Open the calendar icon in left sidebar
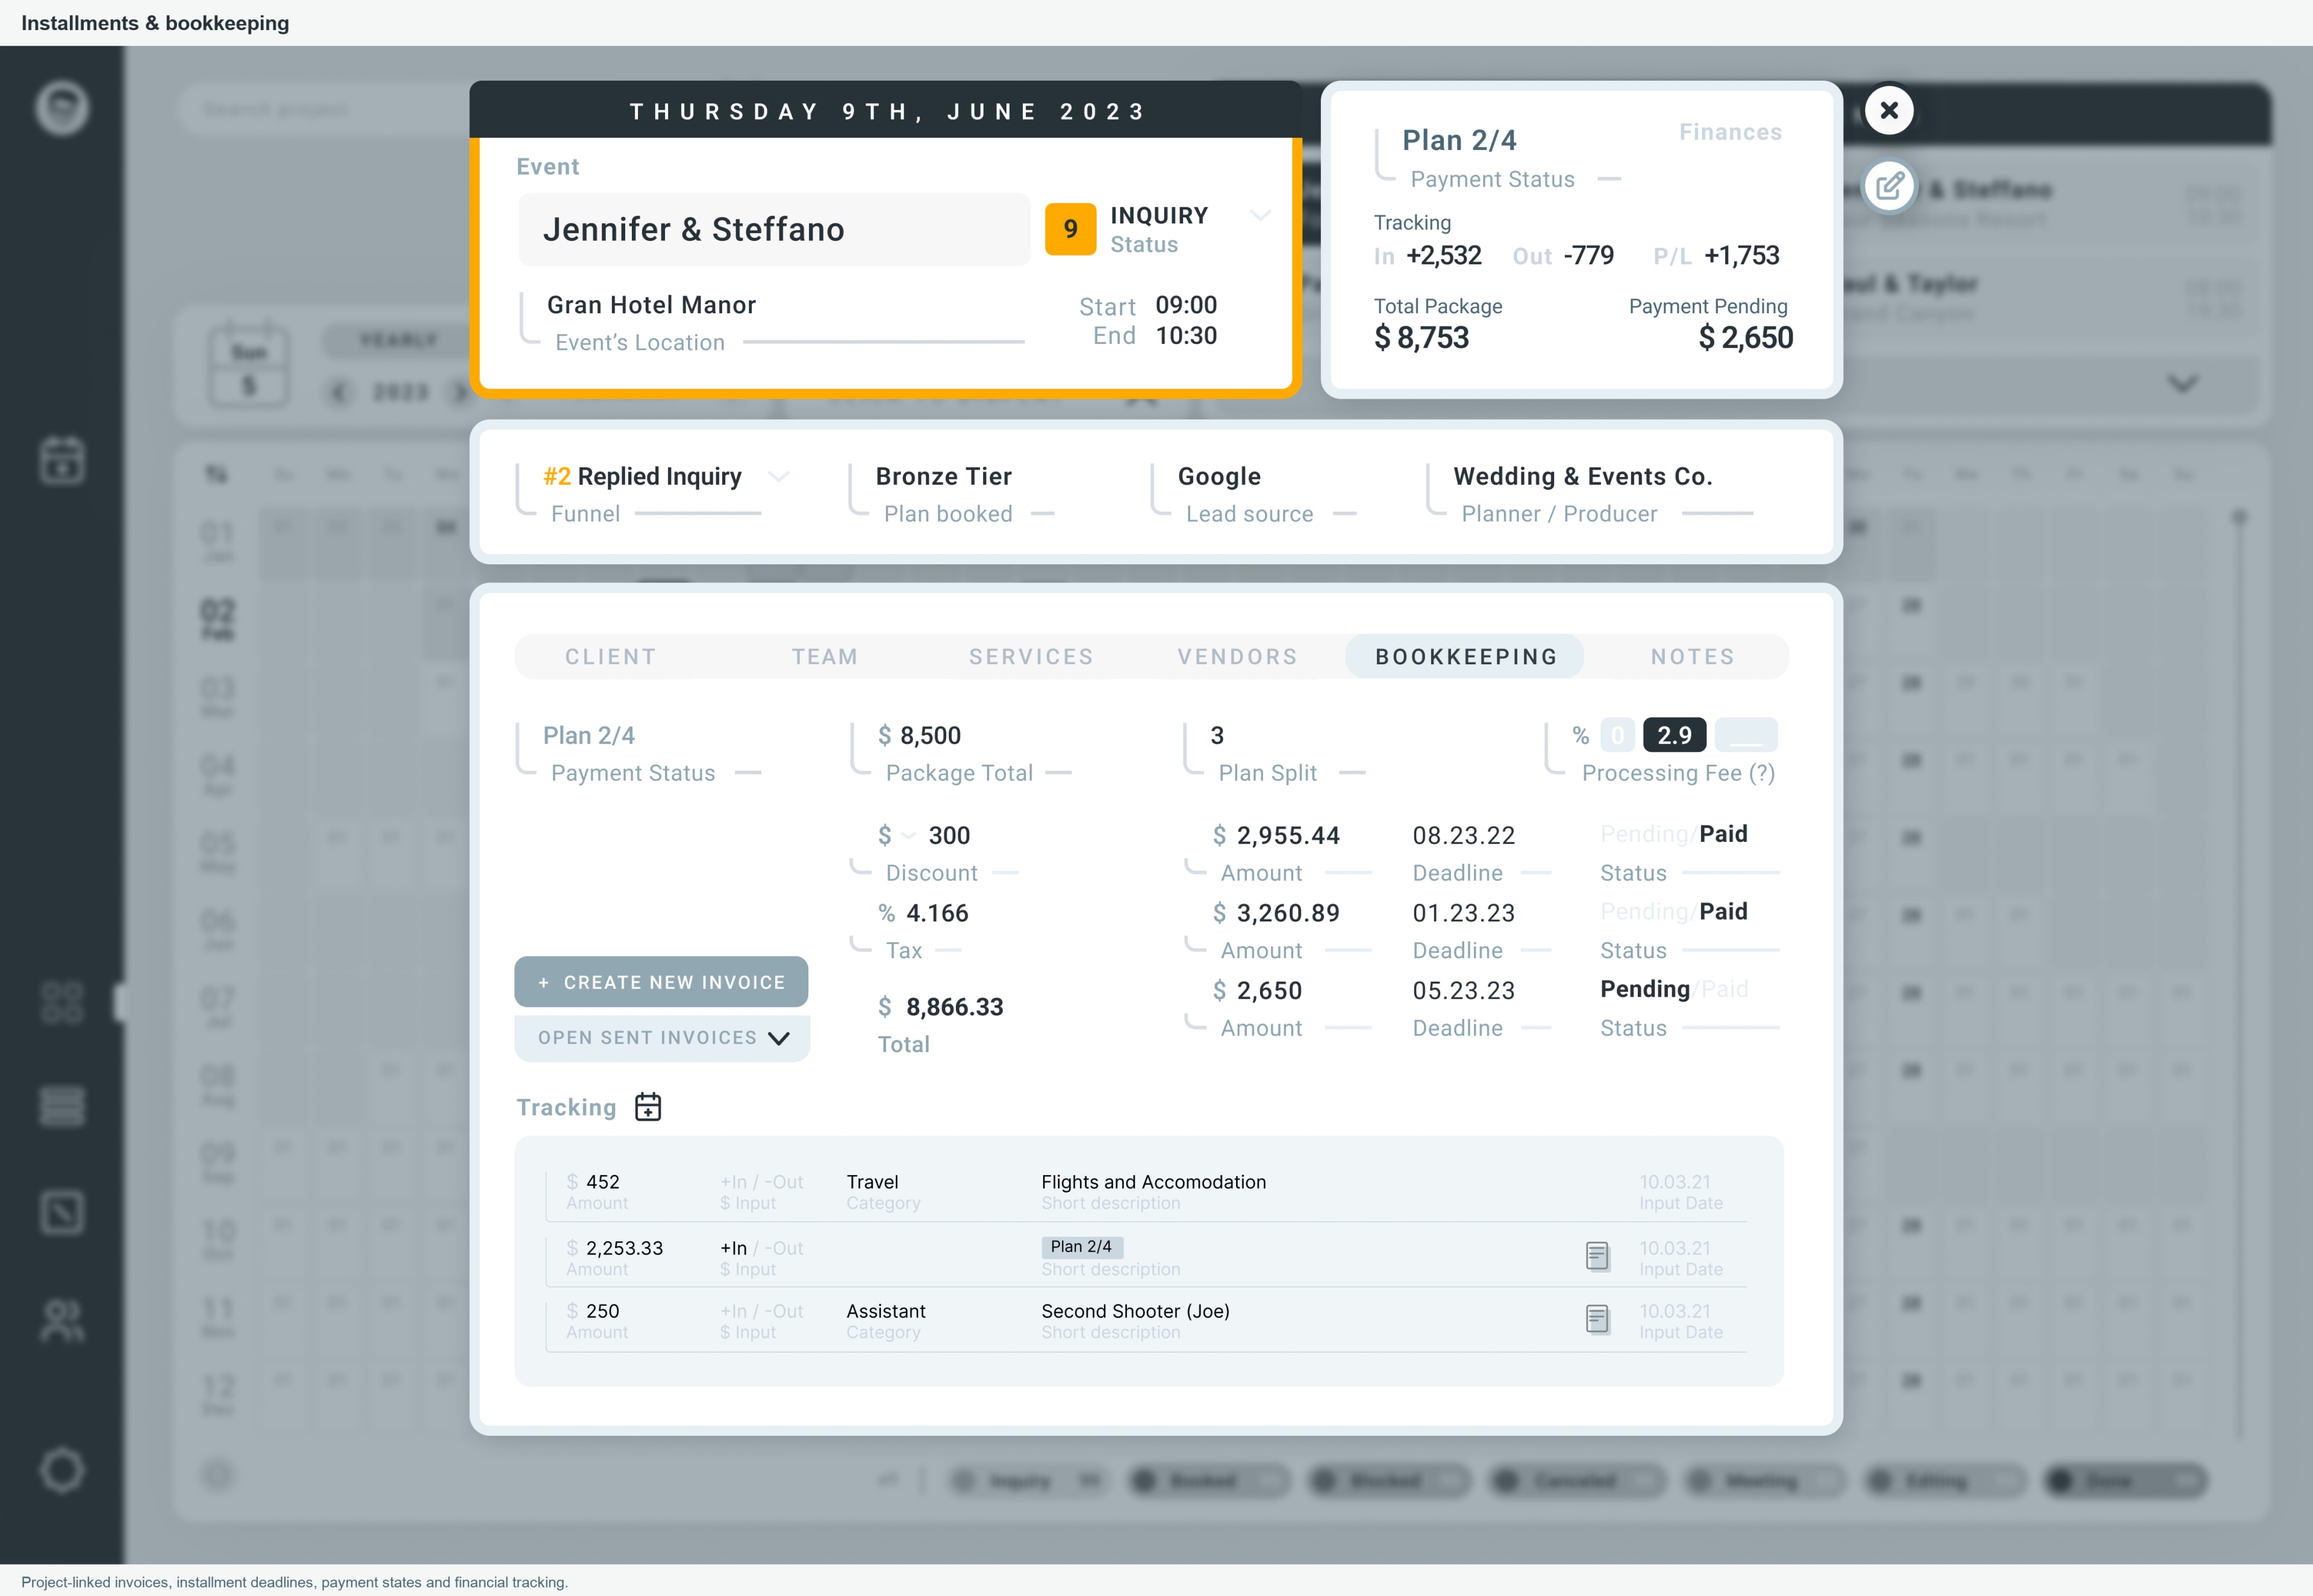2313x1596 pixels. (62, 460)
